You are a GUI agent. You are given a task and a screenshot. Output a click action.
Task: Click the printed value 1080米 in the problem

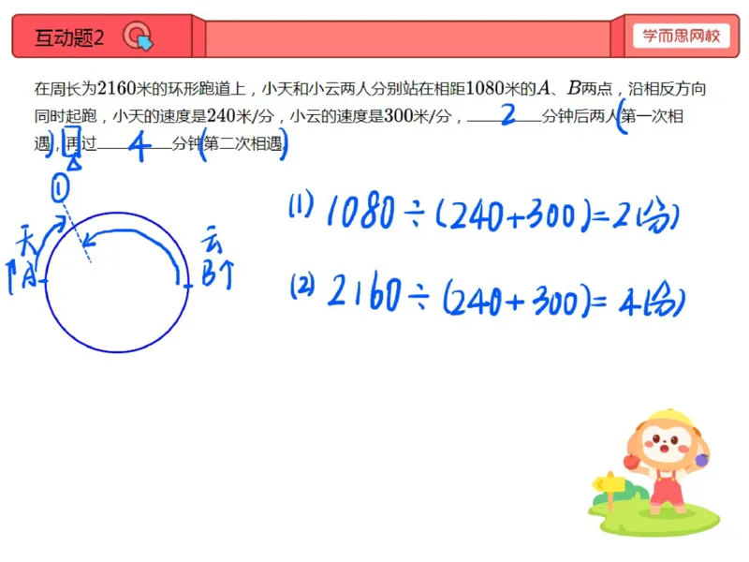[492, 88]
